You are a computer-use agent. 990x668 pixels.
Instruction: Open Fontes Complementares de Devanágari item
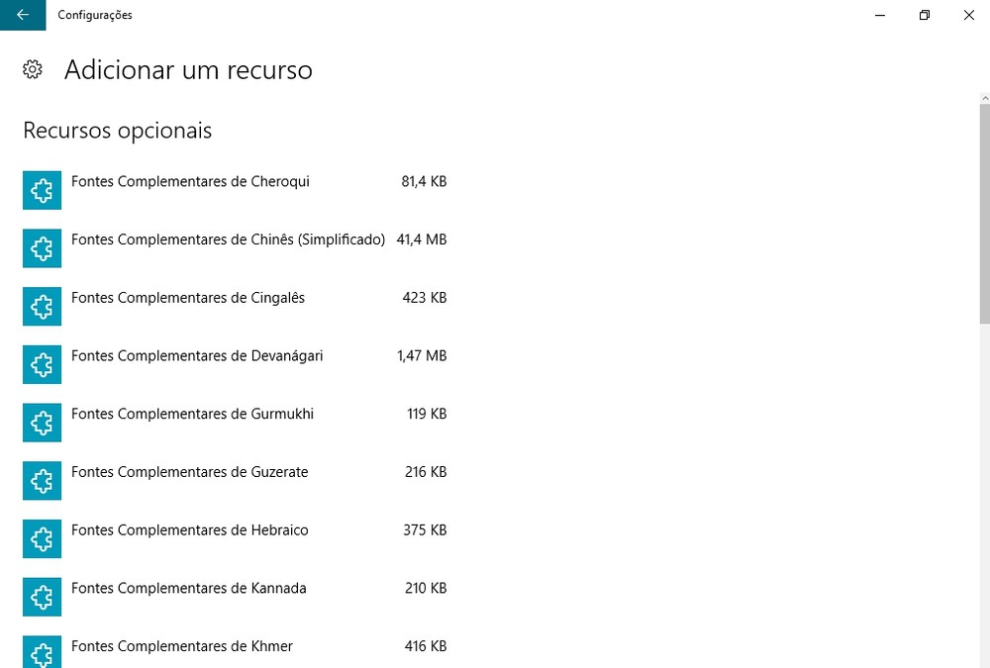point(197,355)
